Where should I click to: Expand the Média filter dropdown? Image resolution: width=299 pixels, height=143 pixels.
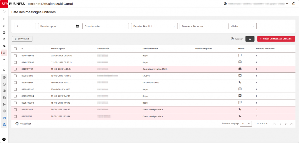(242, 26)
